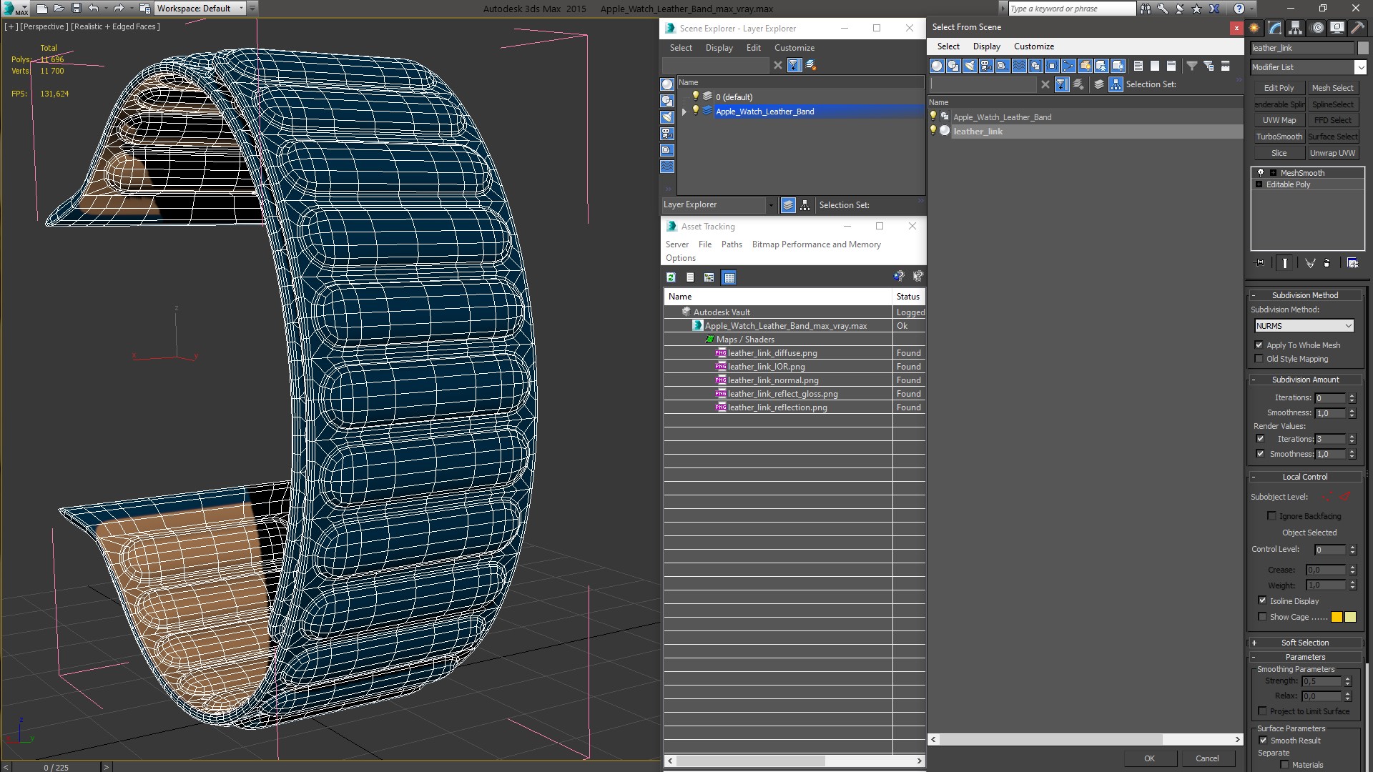Expand the MeshSmooth modifier plus sign

pyautogui.click(x=1273, y=173)
